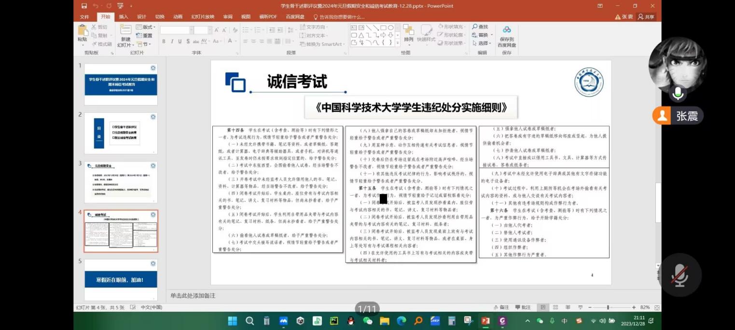The height and width of the screenshot is (330, 735).
Task: Open the Insert (插入) tab
Action: 124,17
